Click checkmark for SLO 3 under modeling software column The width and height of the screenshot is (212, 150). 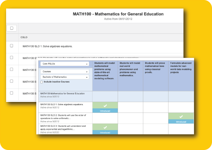(105, 127)
